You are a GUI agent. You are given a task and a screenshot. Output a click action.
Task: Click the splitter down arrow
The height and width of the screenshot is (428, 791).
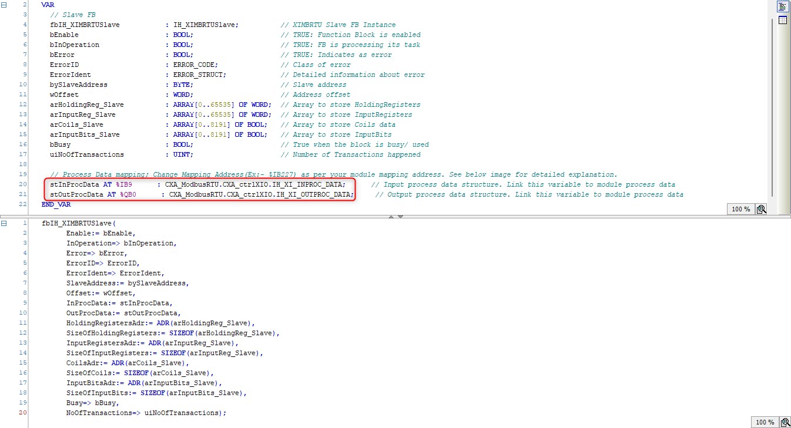coord(400,217)
